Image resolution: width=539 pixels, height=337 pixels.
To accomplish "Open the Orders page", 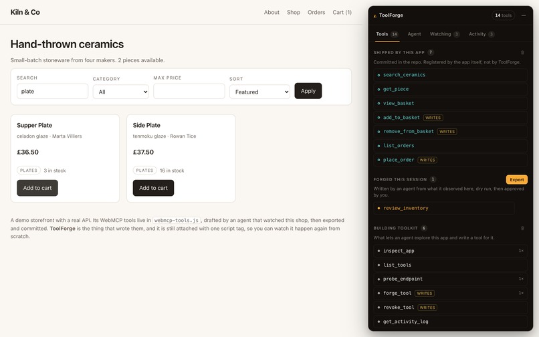I will (x=316, y=13).
